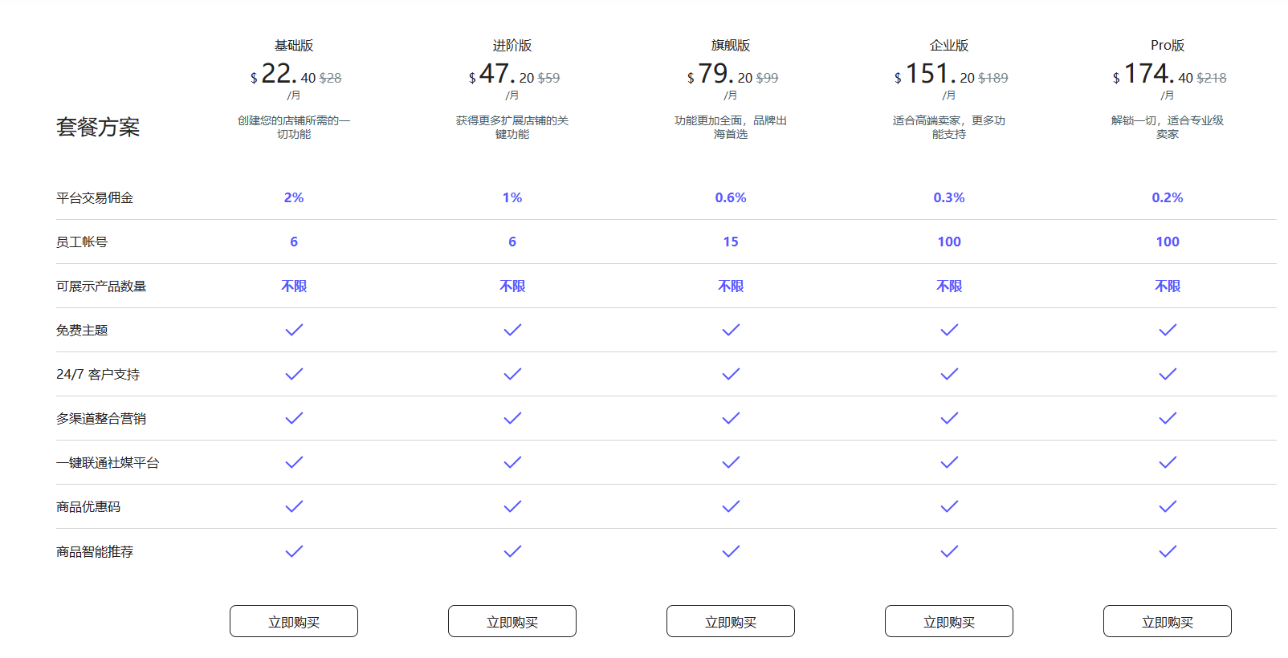Image resolution: width=1288 pixels, height=658 pixels.
Task: Click 一键联通社媒平台 checkmark for Pro版
Action: tap(1168, 462)
